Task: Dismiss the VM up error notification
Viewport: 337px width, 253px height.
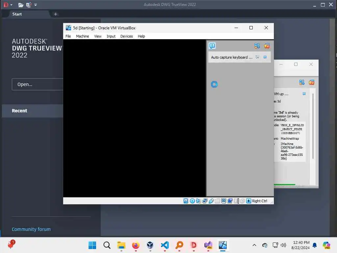Action: [304, 94]
